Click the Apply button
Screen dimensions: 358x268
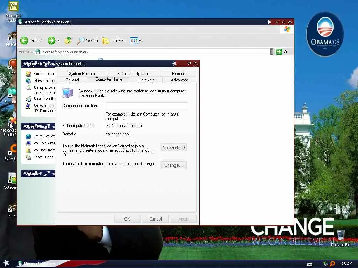(184, 219)
